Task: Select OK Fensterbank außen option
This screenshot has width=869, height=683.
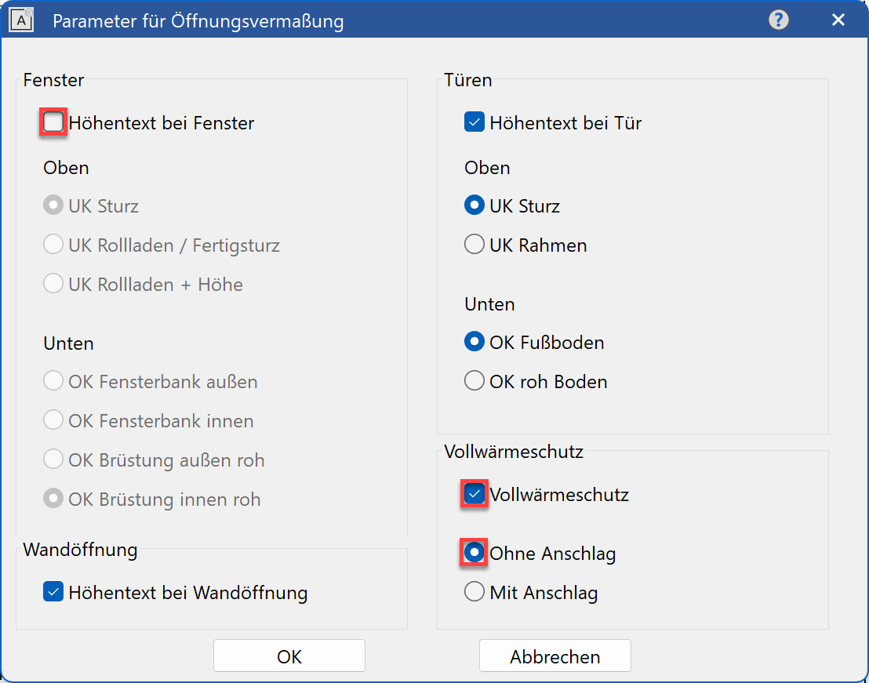Action: click(x=53, y=382)
